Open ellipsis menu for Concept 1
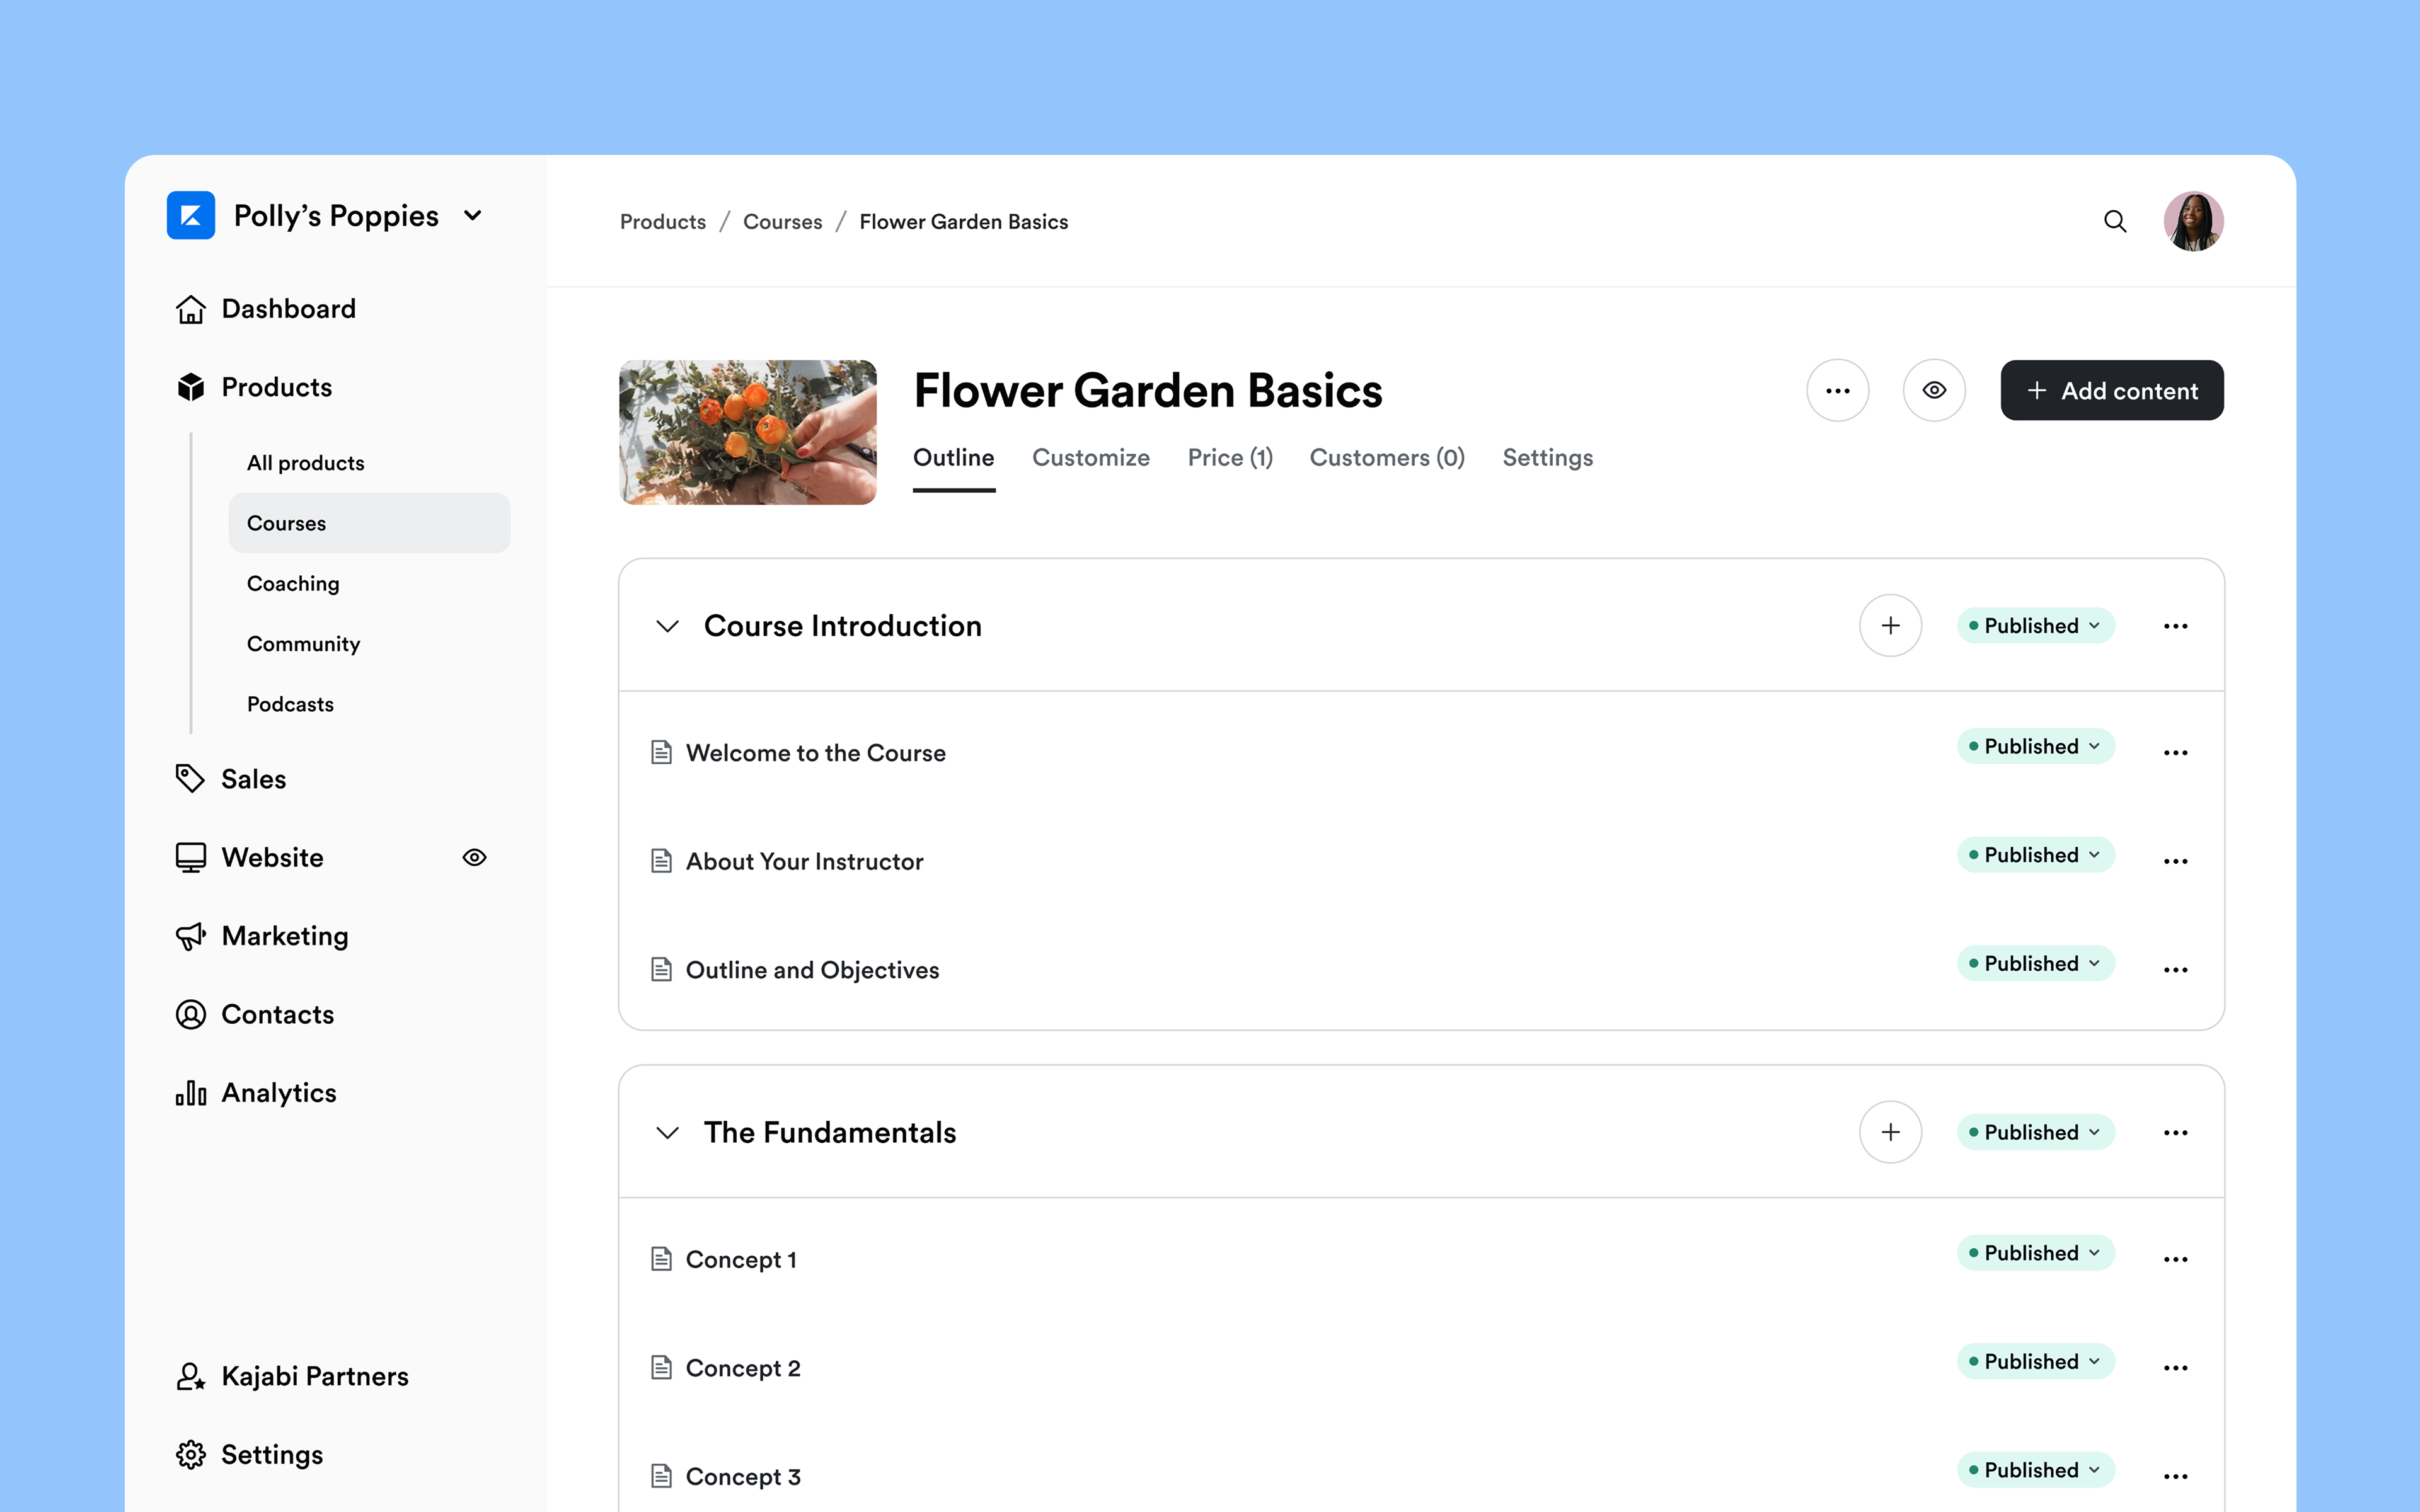The width and height of the screenshot is (2420, 1512). click(x=2175, y=1259)
